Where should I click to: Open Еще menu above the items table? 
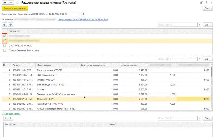(x=207, y=59)
